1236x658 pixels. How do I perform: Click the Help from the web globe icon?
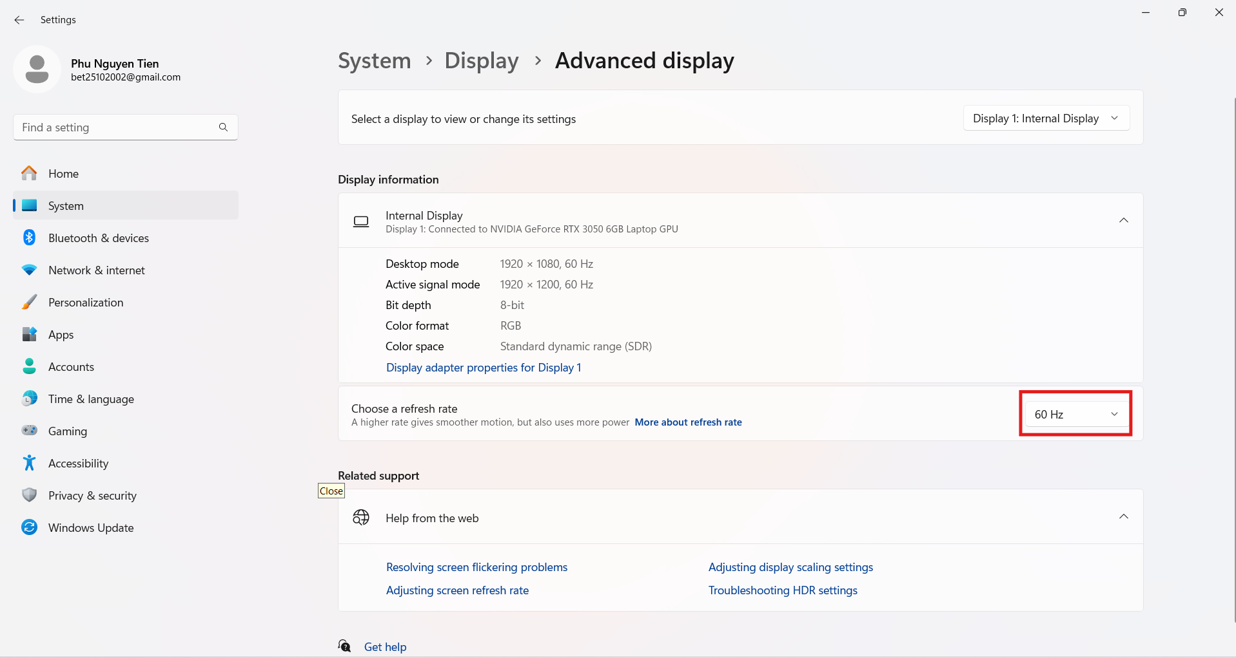[361, 517]
